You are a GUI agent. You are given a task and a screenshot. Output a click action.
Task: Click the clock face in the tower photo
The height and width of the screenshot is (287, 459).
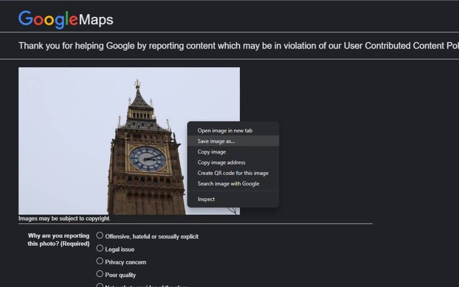pyautogui.click(x=147, y=159)
